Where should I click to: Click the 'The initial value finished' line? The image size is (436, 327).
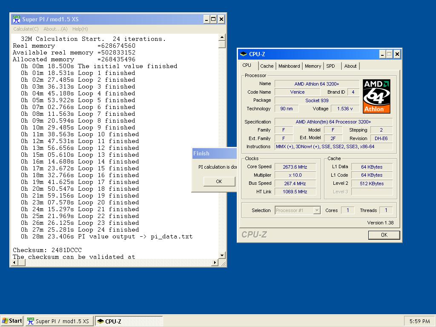pos(99,66)
